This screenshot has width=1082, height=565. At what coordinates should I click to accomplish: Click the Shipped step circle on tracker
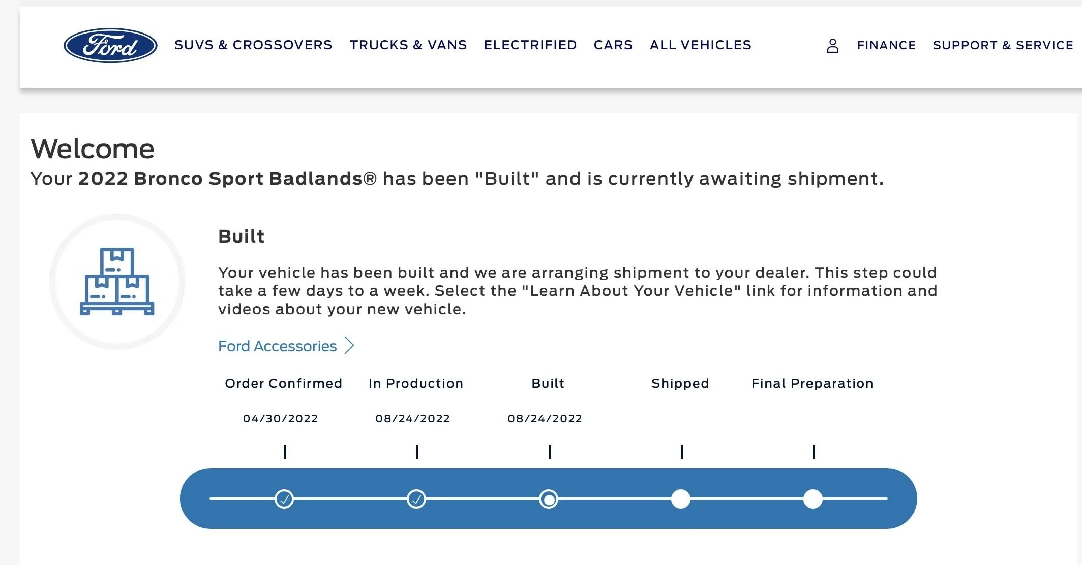point(681,499)
